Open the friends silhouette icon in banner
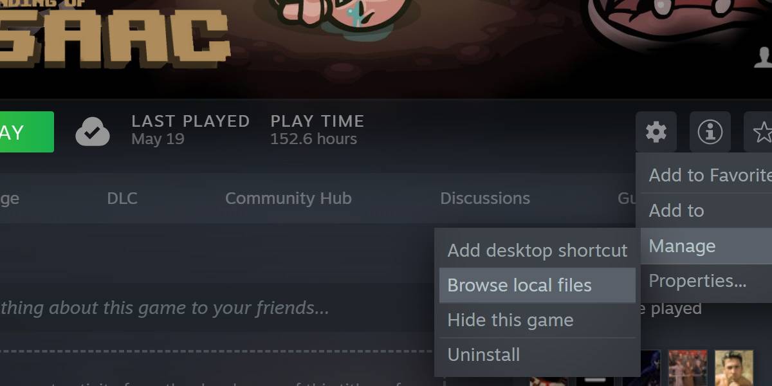Image resolution: width=772 pixels, height=386 pixels. pos(763,57)
